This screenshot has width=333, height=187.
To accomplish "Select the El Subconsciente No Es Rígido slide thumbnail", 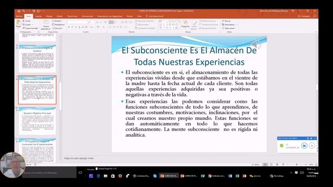I will pos(37,59).
